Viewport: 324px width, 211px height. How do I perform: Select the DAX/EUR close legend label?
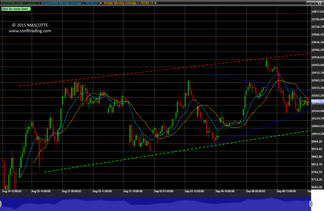click(21, 3)
